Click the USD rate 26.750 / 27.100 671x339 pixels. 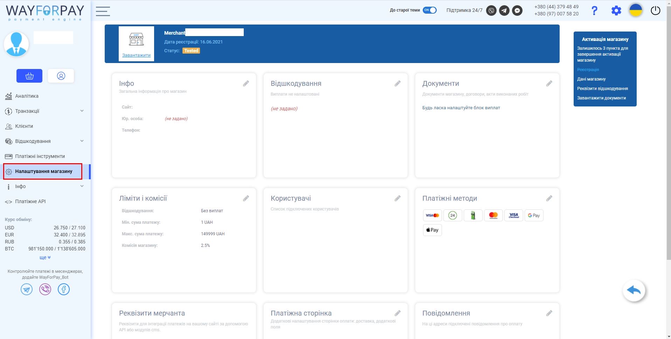point(69,228)
